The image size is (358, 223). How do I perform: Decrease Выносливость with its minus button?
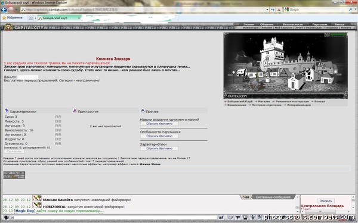pyautogui.click(x=57, y=130)
